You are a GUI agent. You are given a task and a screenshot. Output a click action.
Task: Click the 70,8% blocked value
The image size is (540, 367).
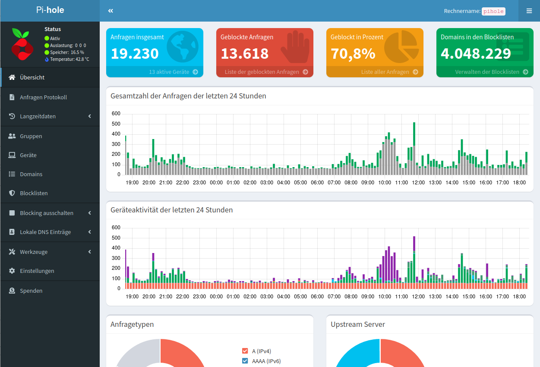coord(353,54)
